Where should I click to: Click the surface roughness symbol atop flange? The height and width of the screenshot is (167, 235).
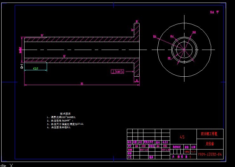(137, 22)
